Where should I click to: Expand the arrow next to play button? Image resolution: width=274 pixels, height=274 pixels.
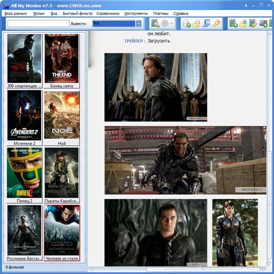pos(172,23)
